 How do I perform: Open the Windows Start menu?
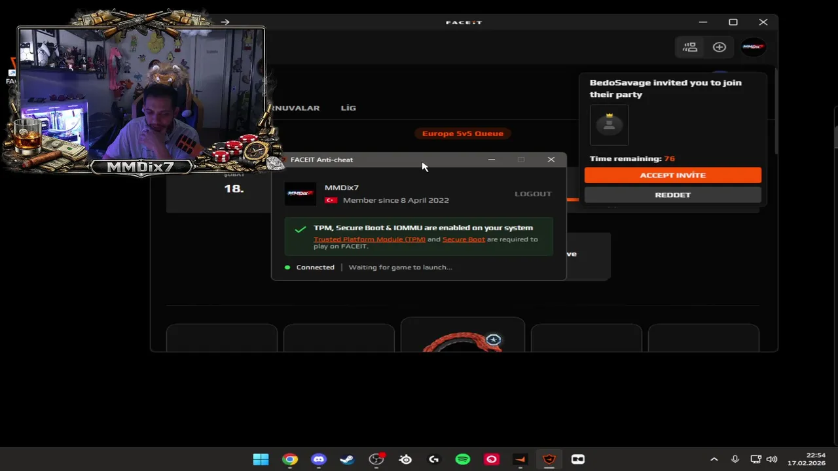tap(261, 459)
